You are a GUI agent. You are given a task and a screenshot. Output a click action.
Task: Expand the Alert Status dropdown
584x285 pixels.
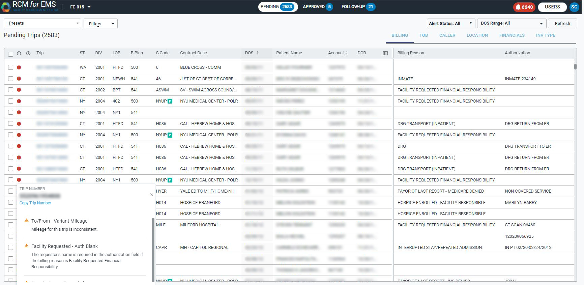[450, 23]
